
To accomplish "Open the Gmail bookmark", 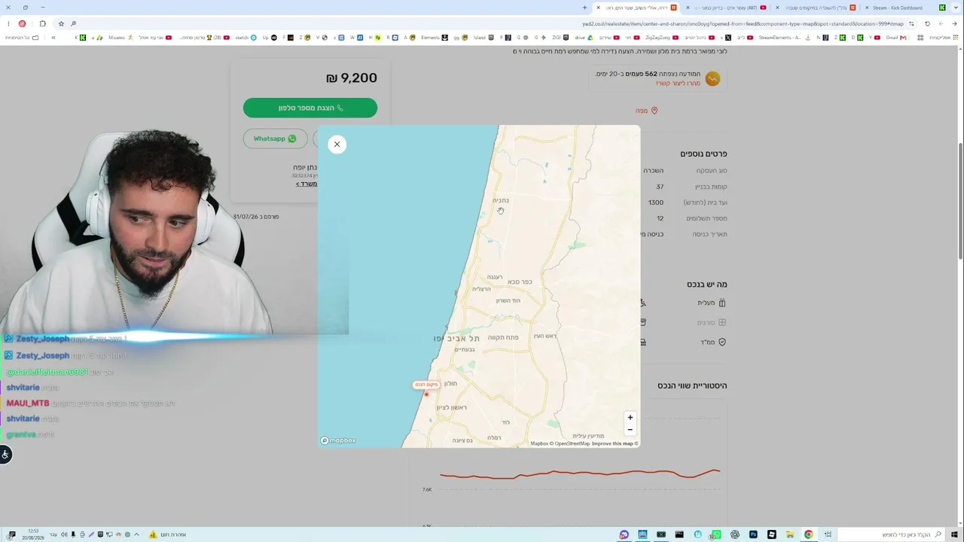I will click(x=895, y=37).
